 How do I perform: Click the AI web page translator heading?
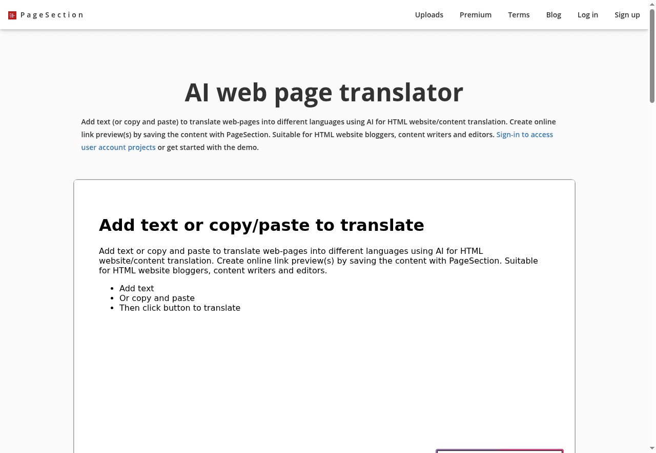324,93
